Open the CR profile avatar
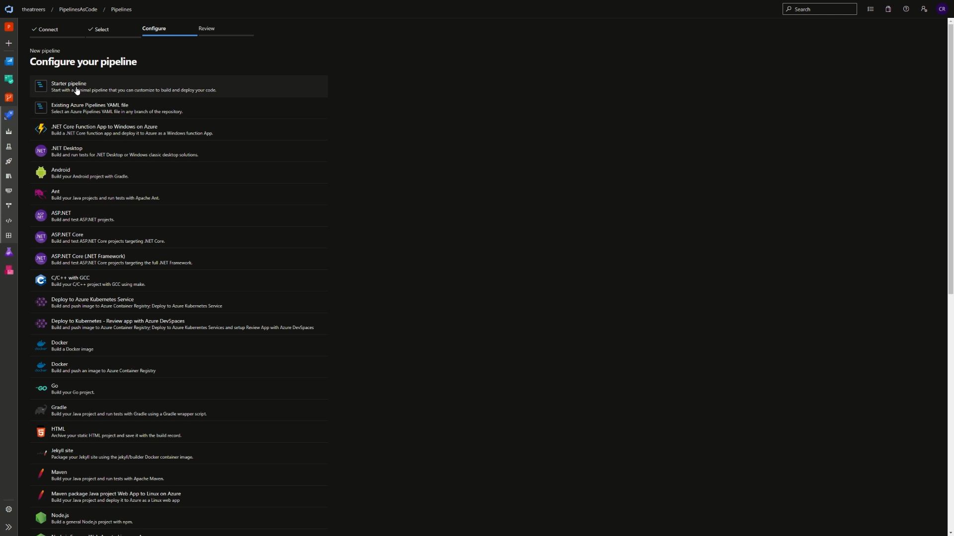The height and width of the screenshot is (536, 954). point(942,9)
